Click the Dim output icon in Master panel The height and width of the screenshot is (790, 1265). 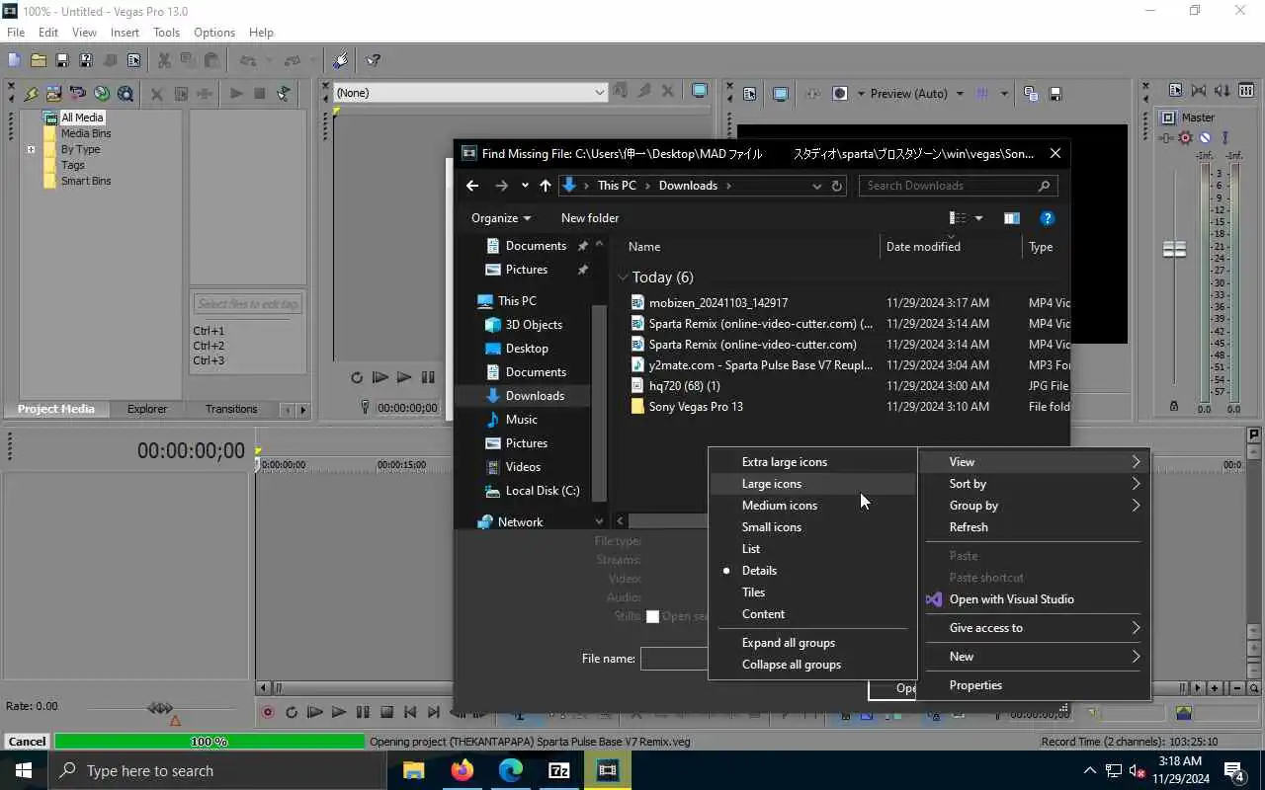coord(1223,91)
